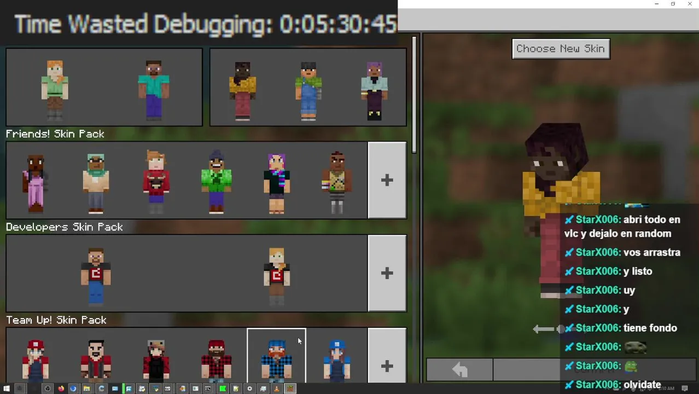Open Firefox from the taskbar
This screenshot has height=394, width=699.
pos(61,389)
